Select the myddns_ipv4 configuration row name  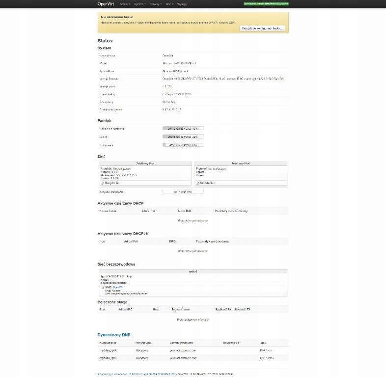point(108,350)
